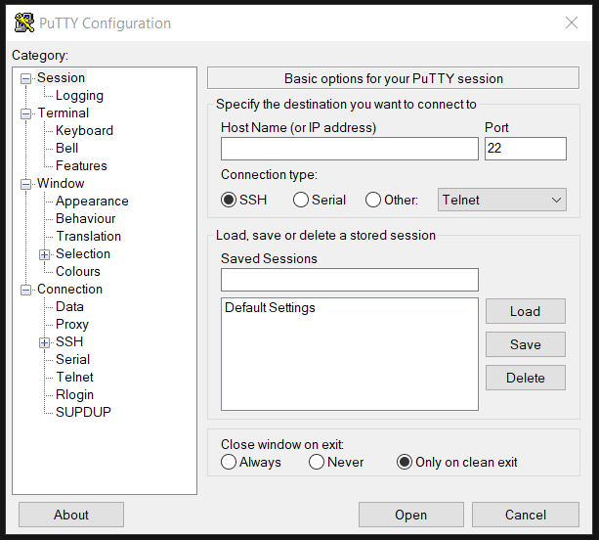Screen dimensions: 599x540
Task: Click the Delete session button
Action: [x=526, y=378]
